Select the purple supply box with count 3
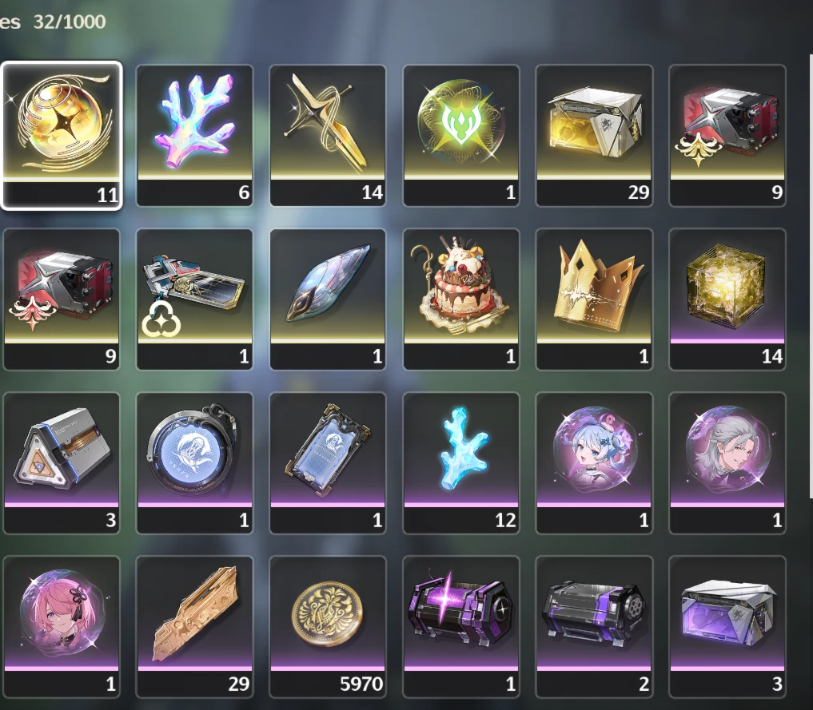The width and height of the screenshot is (813, 710). pyautogui.click(x=727, y=627)
